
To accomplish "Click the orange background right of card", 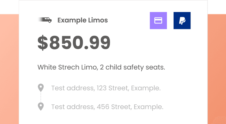I will pyautogui.click(x=217, y=68).
